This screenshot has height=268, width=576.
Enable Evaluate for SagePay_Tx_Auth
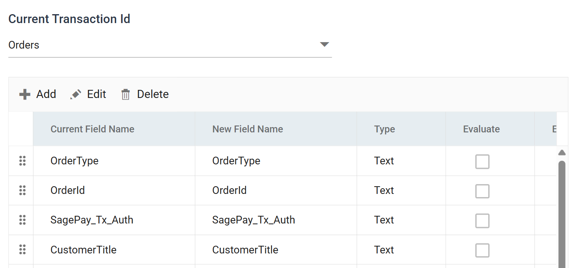point(482,221)
